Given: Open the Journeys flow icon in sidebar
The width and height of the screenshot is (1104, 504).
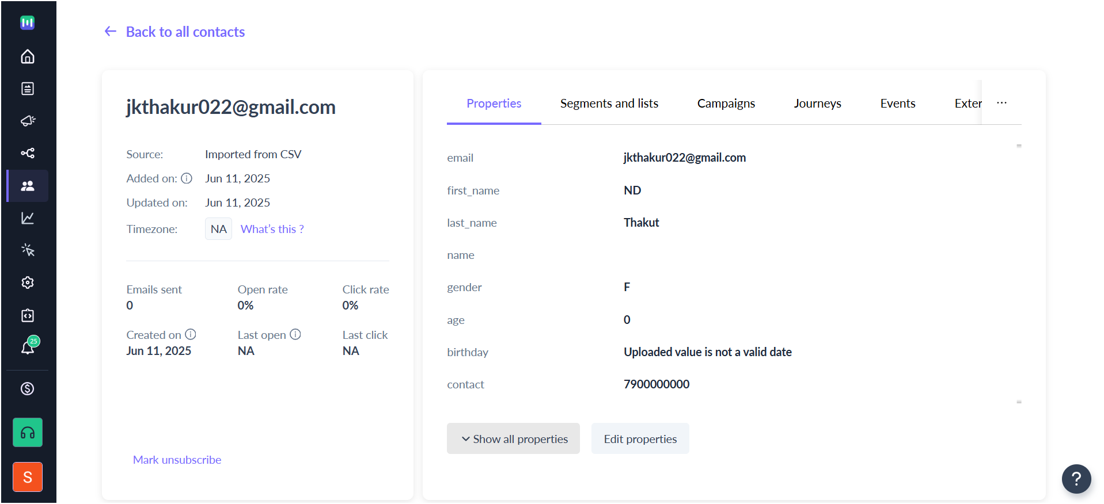Looking at the screenshot, I should 28,153.
